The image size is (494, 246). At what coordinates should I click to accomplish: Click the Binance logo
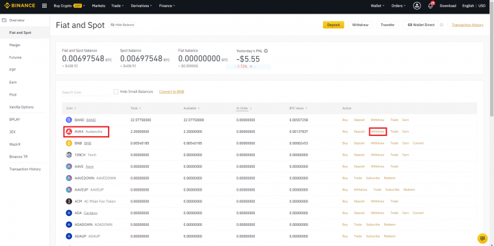tap(19, 6)
